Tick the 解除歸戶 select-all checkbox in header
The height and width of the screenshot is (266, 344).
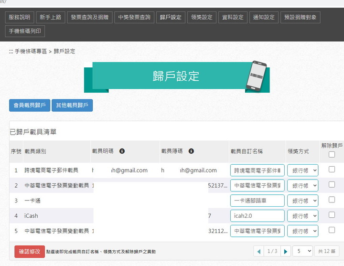click(332, 155)
